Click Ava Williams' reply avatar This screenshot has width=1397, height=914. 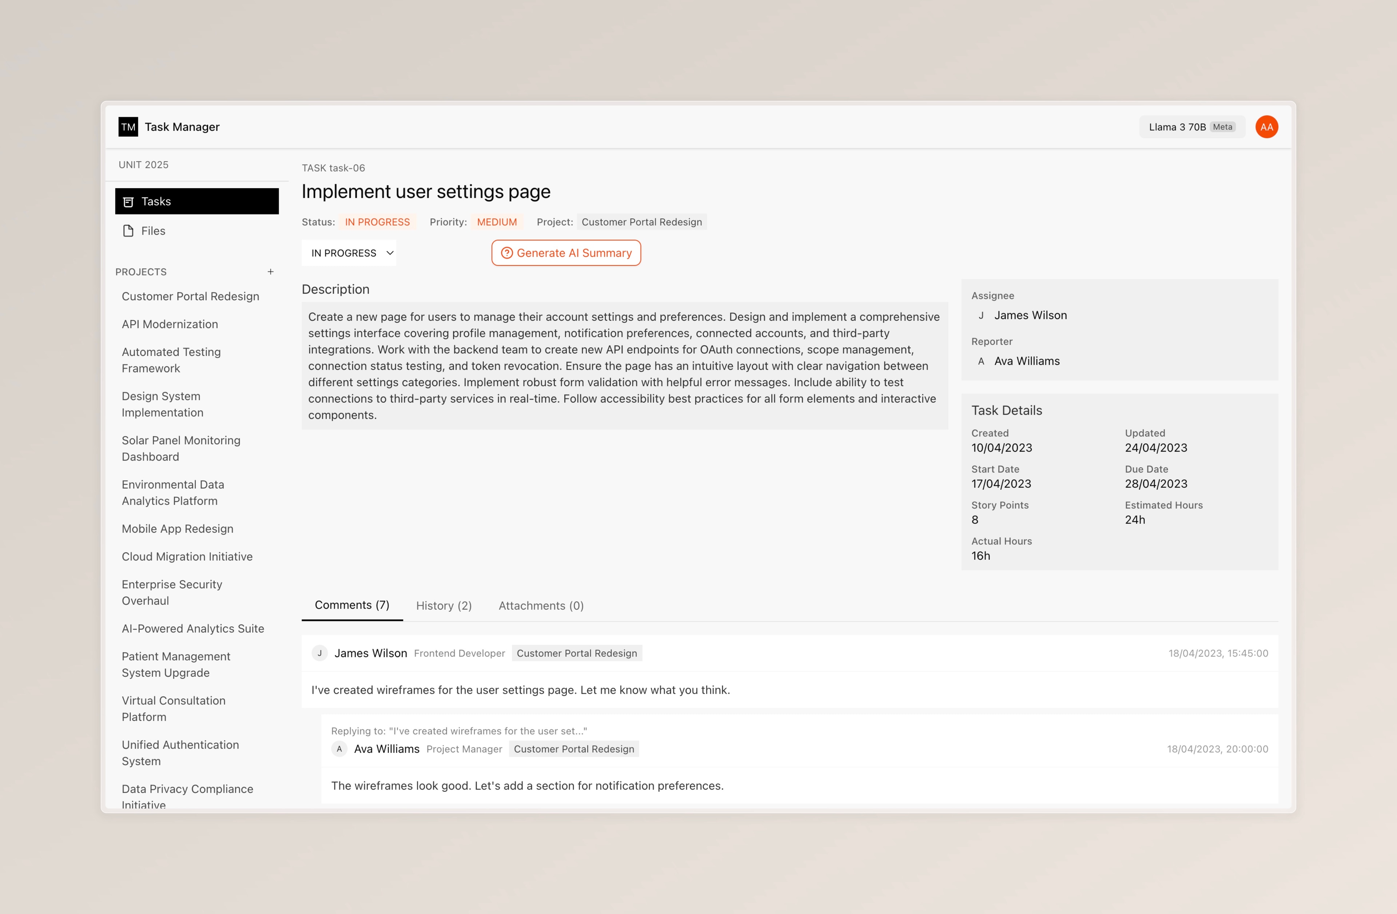coord(339,749)
